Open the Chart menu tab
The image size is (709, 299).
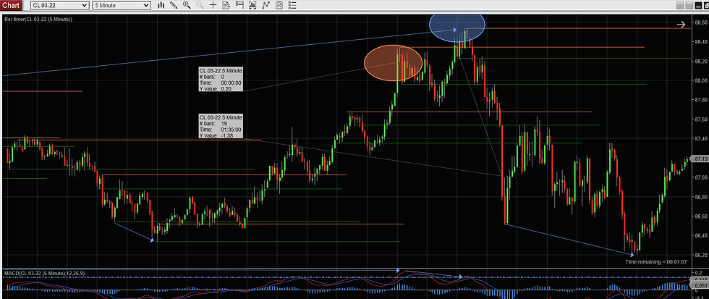(11, 5)
